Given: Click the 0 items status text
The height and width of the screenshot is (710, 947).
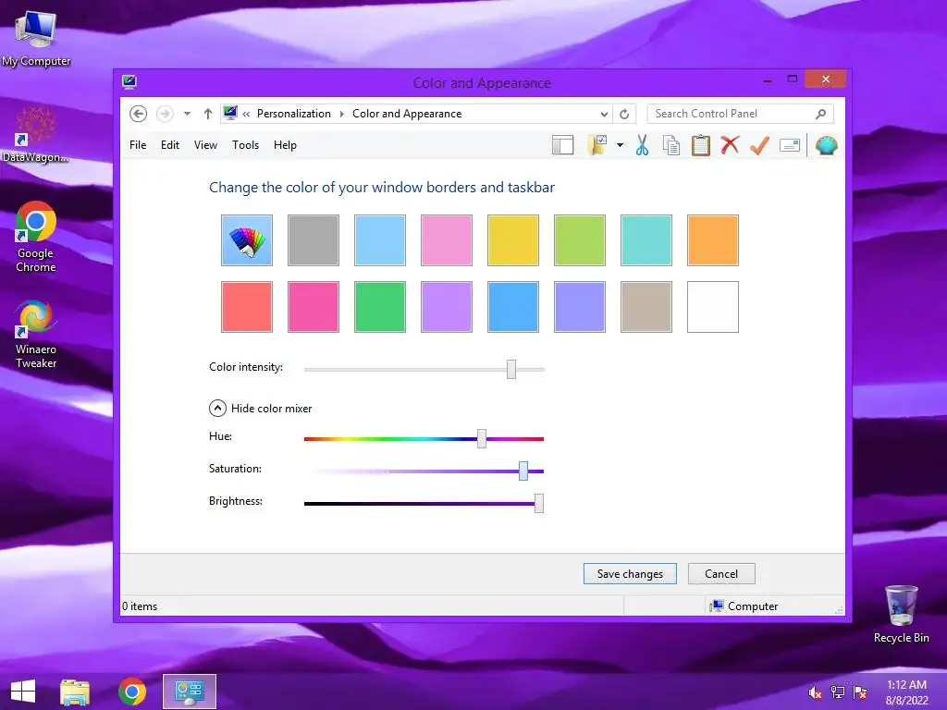Looking at the screenshot, I should point(140,606).
